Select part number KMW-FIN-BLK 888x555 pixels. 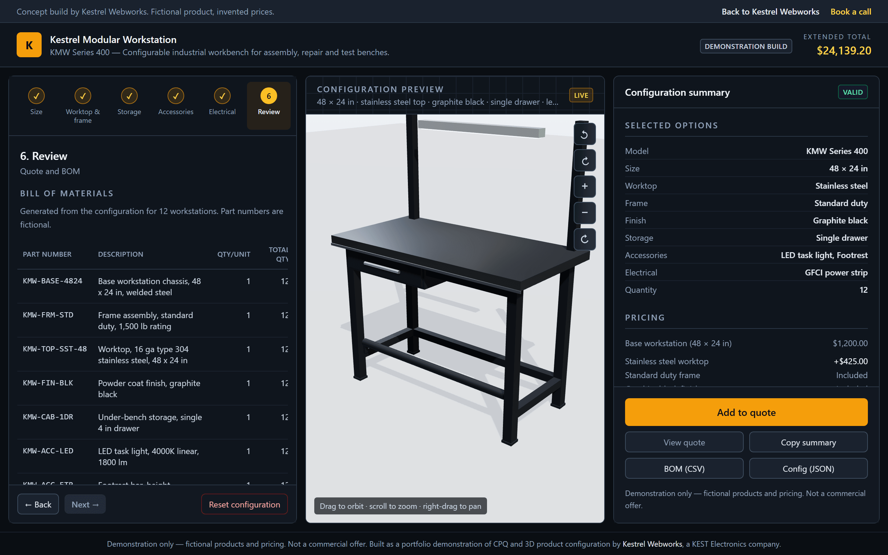point(48,383)
